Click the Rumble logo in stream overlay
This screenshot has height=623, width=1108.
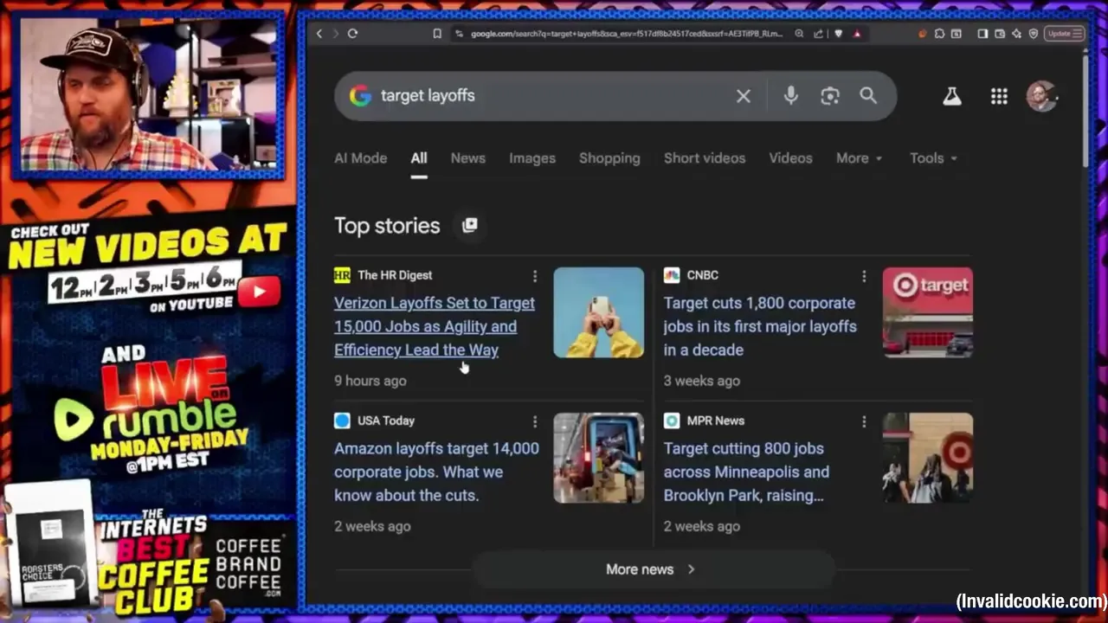click(145, 418)
